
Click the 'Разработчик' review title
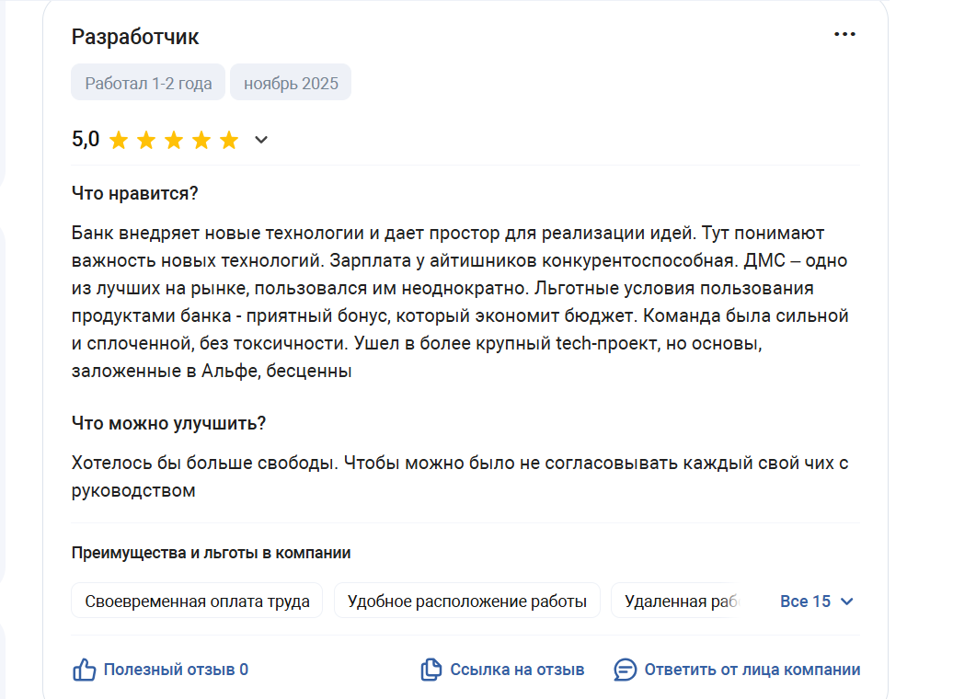[x=135, y=37]
